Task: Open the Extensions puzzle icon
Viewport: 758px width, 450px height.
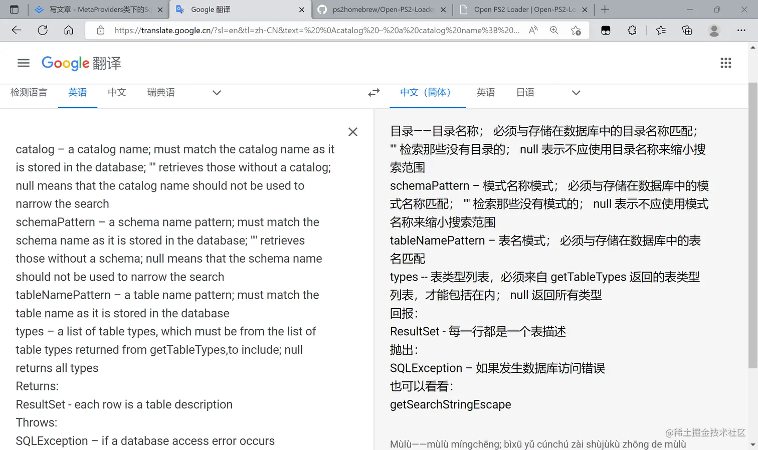Action: (x=632, y=30)
